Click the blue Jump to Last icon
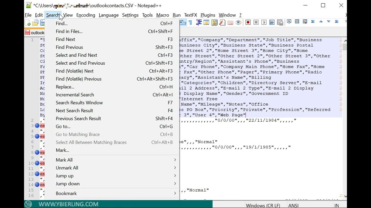This screenshot has height=208, width=371. pos(337,21)
